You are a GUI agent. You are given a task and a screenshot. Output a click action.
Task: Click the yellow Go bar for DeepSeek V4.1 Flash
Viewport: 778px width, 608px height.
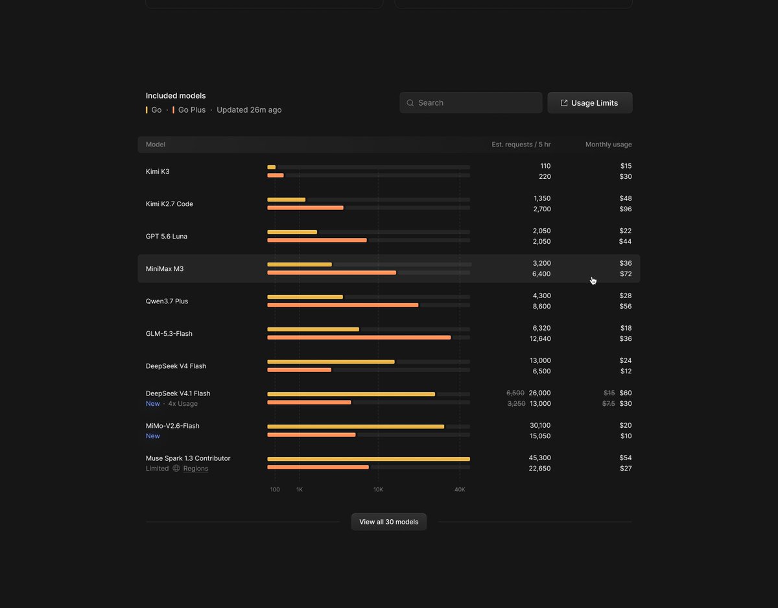point(351,394)
